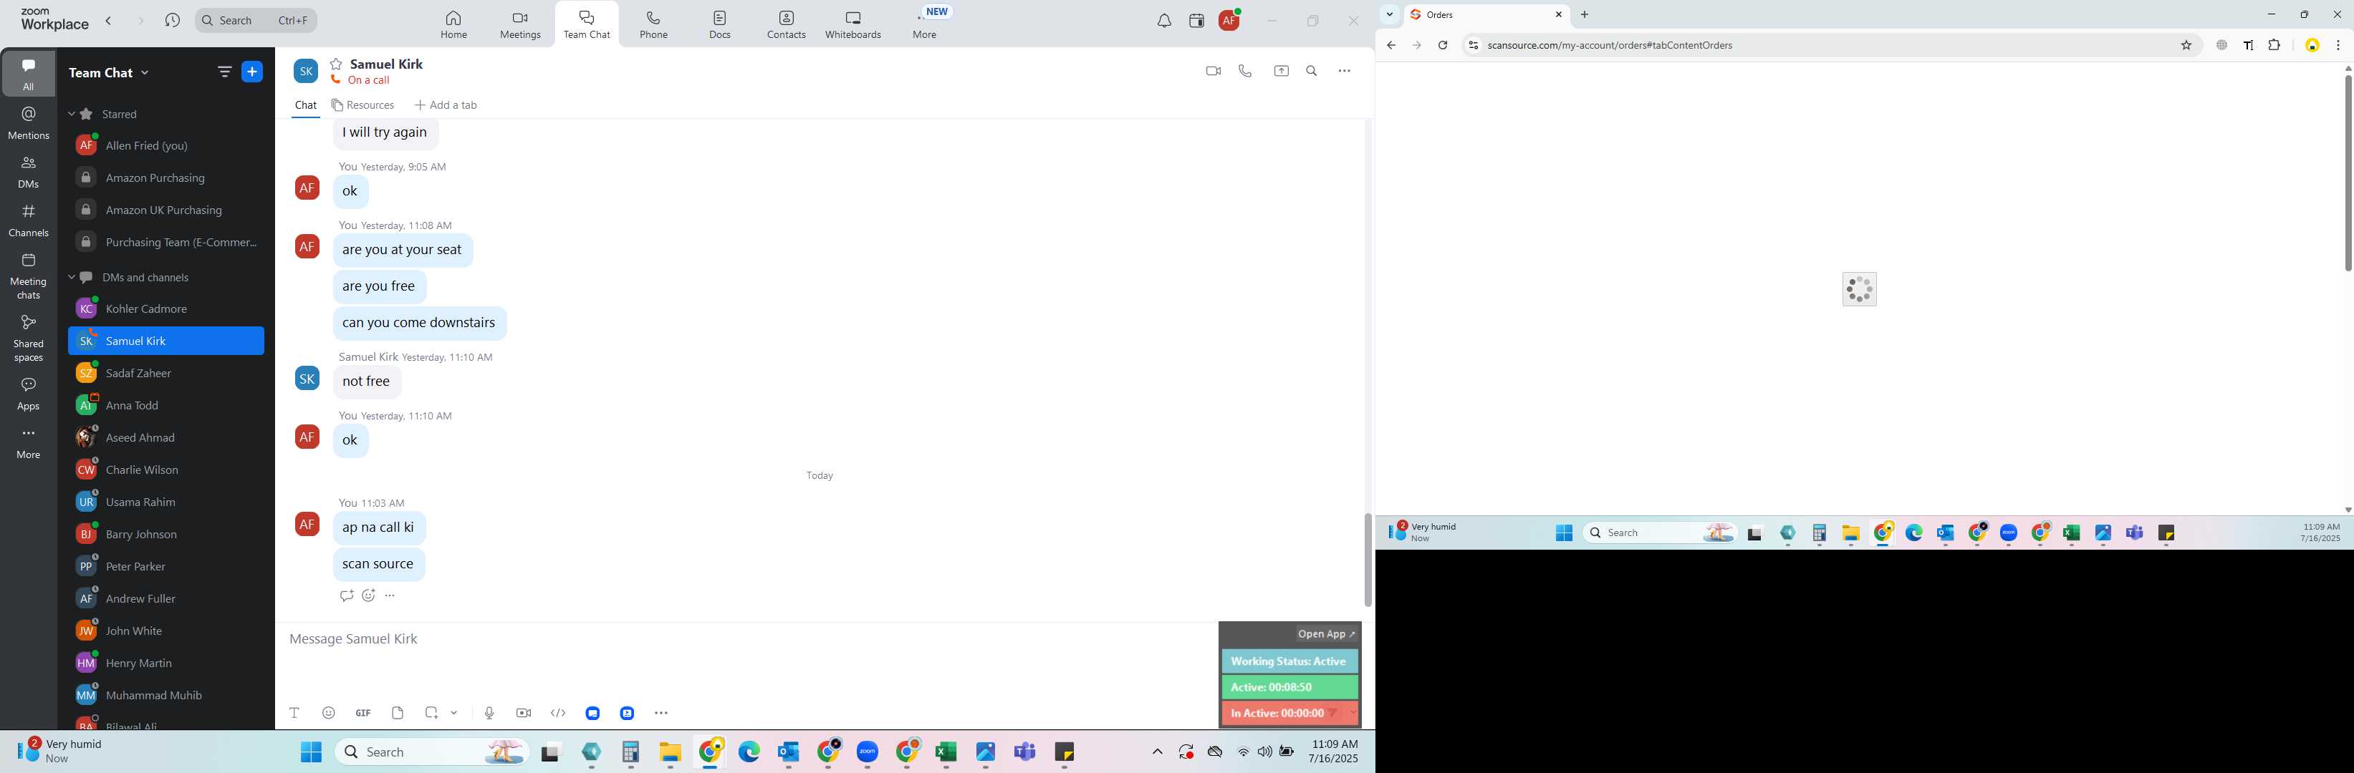This screenshot has width=2354, height=773.
Task: Reply to the scan source message
Action: click(x=346, y=596)
